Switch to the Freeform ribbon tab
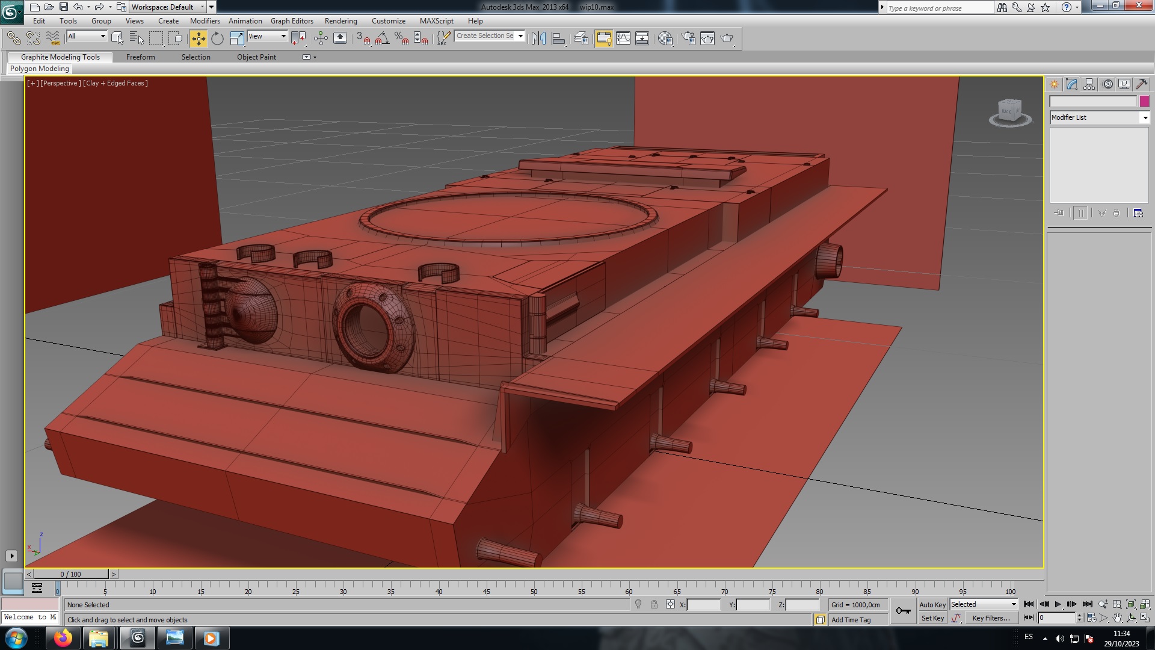Viewport: 1155px width, 650px height. pos(140,57)
